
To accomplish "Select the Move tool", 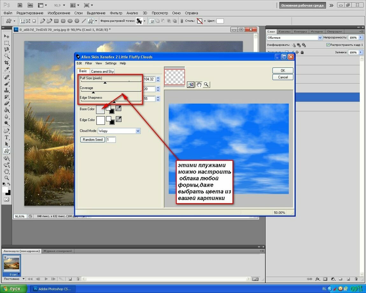I will click(7, 36).
